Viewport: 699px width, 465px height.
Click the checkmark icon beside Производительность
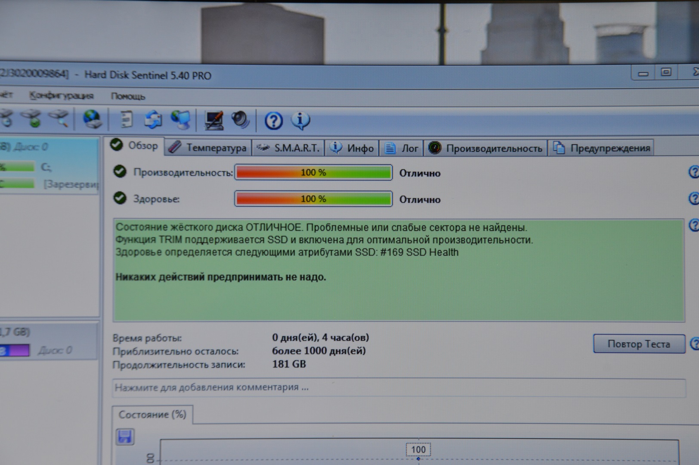click(120, 171)
